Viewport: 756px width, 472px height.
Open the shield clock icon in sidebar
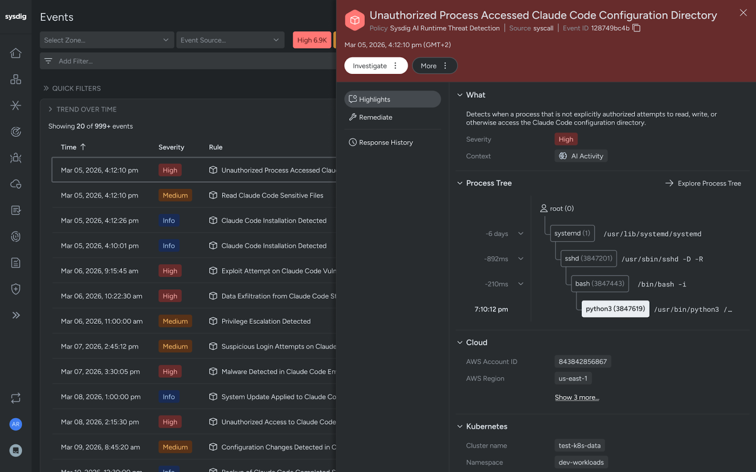pyautogui.click(x=16, y=236)
